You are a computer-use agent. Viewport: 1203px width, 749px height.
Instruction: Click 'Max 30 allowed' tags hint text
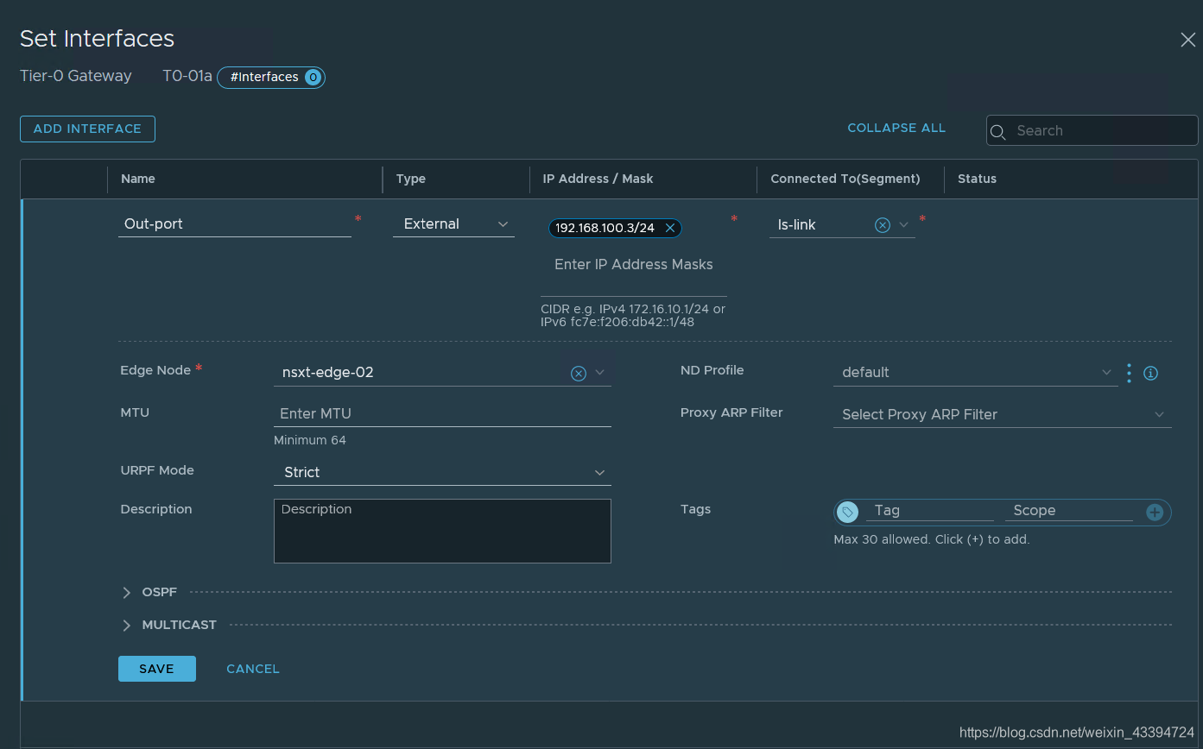(x=932, y=539)
